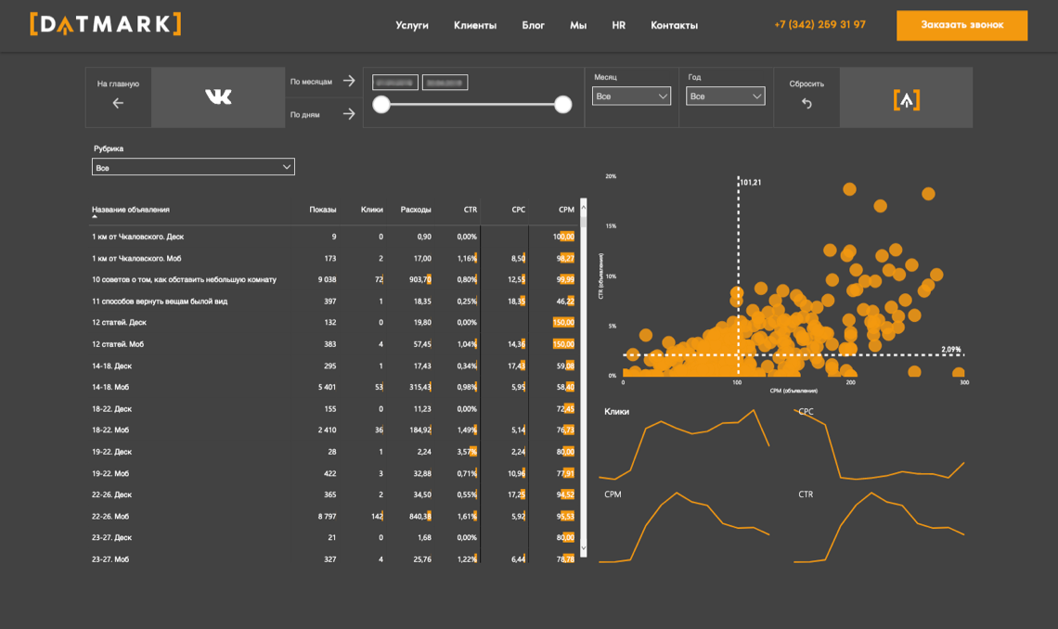The image size is (1058, 629).
Task: Expand the Рубрика dropdown
Action: [193, 168]
